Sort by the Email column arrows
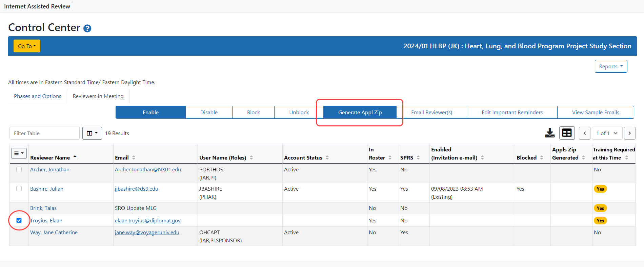The image size is (644, 267). [134, 157]
